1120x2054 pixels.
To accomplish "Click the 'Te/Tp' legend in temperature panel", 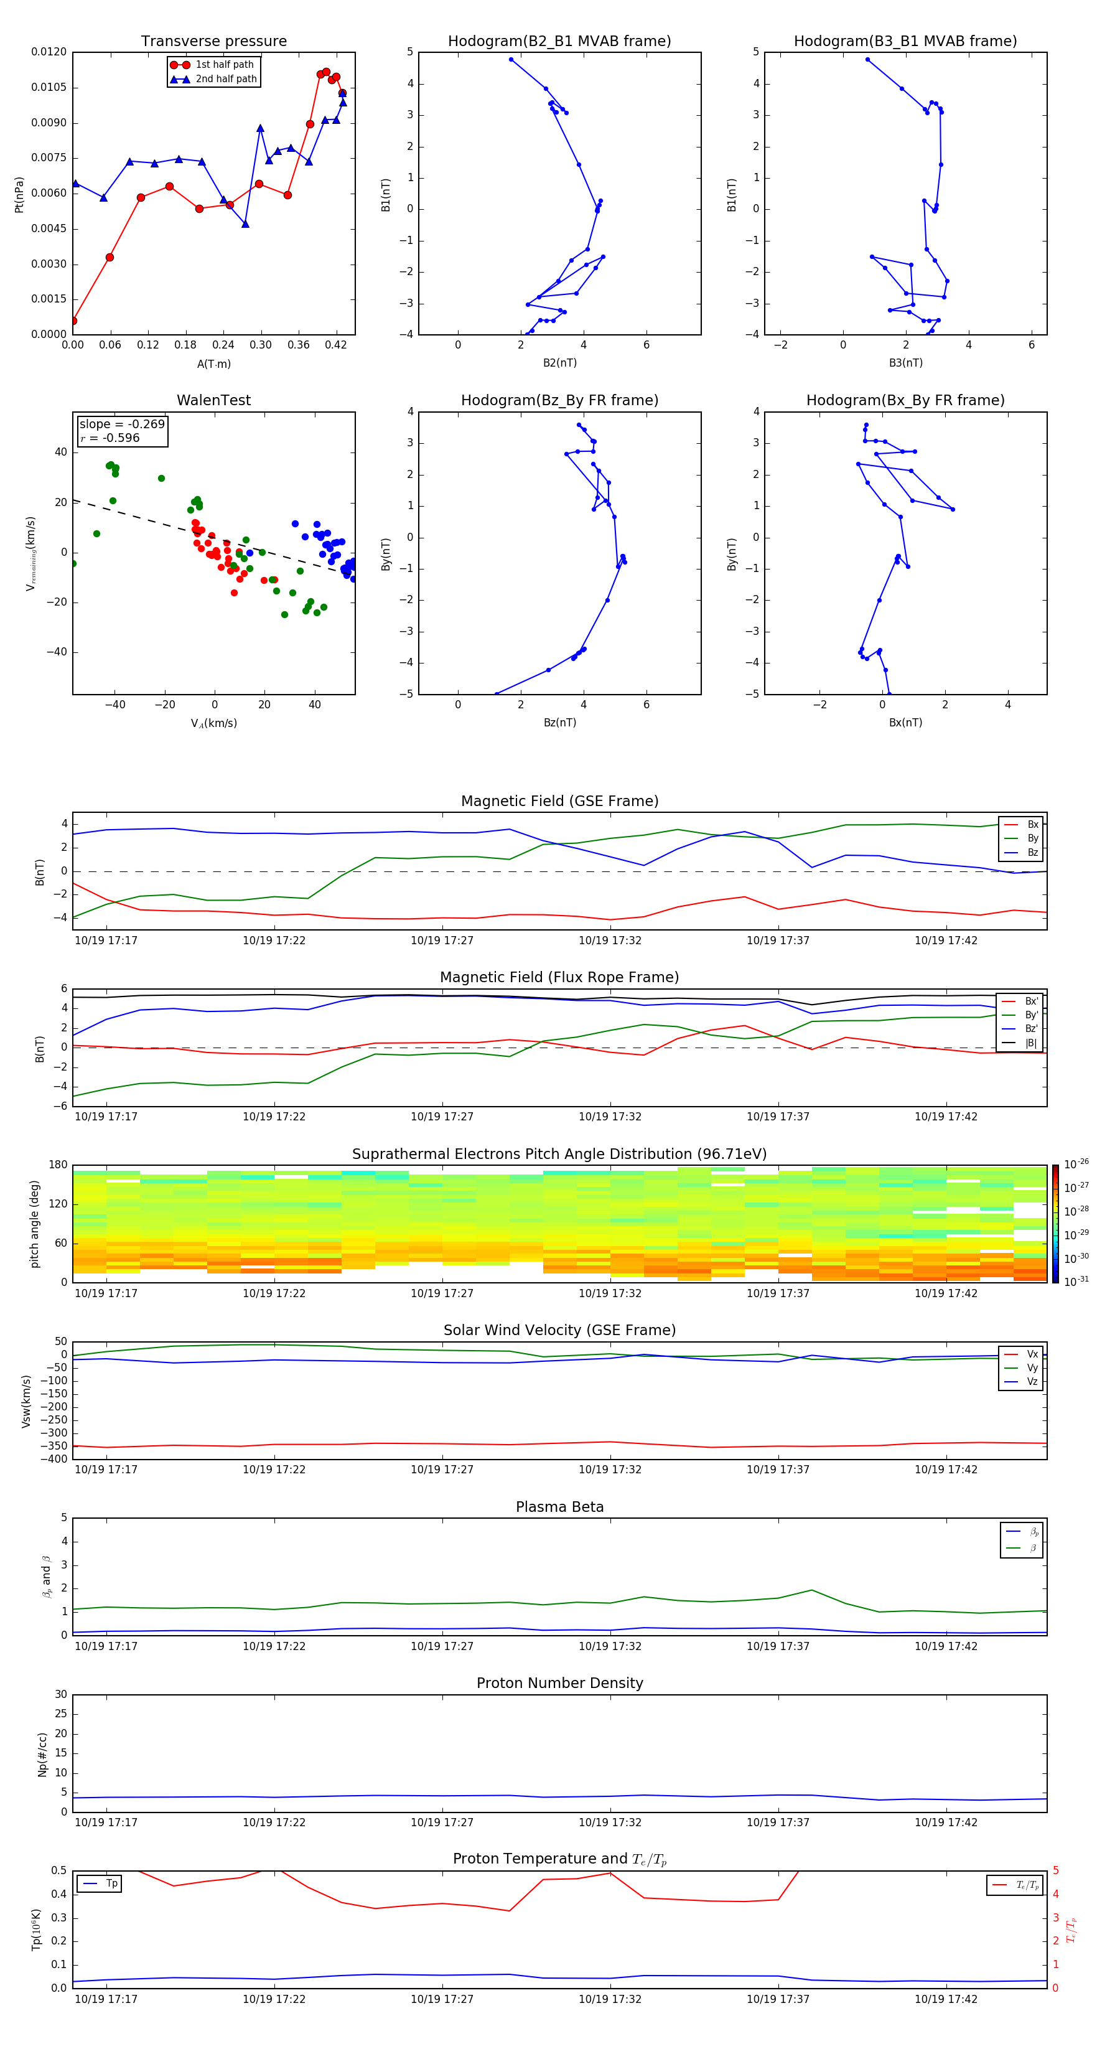I will pyautogui.click(x=1015, y=1885).
